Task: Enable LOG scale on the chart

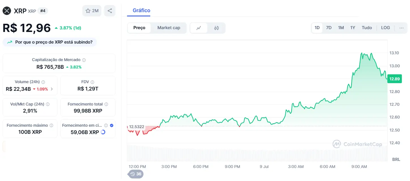Action: click(x=385, y=27)
